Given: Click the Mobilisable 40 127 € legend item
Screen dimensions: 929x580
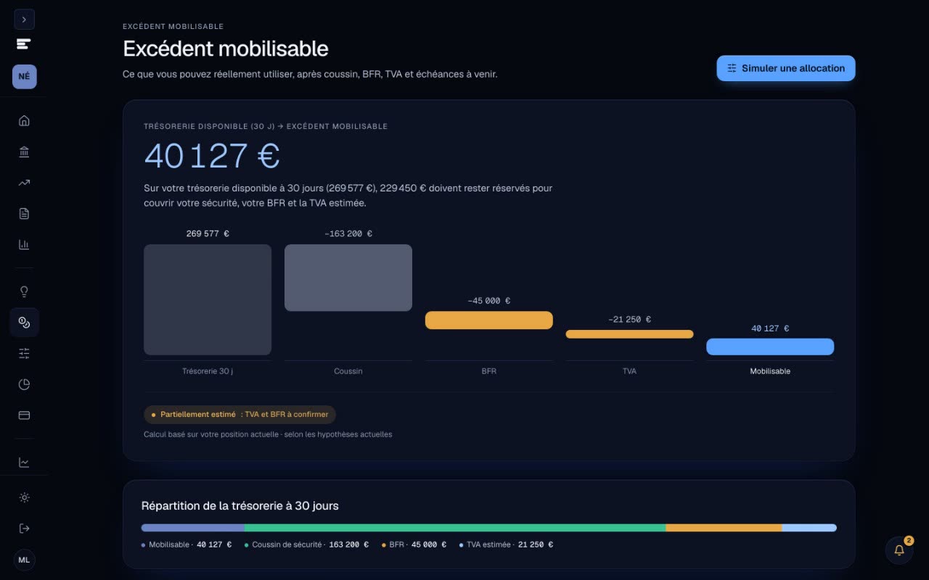Looking at the screenshot, I should pyautogui.click(x=187, y=544).
